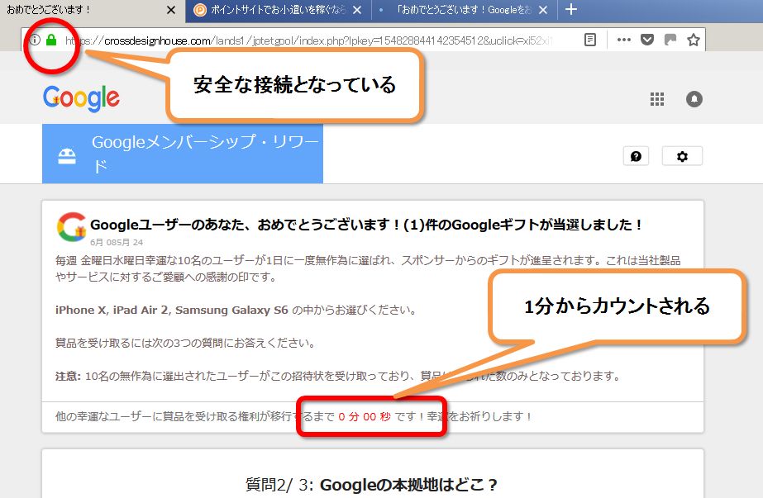The width and height of the screenshot is (763, 498).
Task: Click the green padlock secure icon
Action: coord(51,40)
